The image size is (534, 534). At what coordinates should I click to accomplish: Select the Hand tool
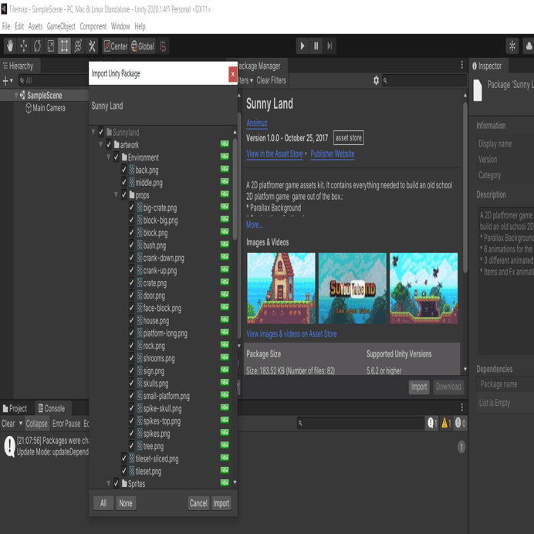(x=10, y=46)
